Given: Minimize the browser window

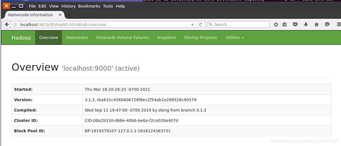Looking at the screenshot, I should [x=14, y=6].
